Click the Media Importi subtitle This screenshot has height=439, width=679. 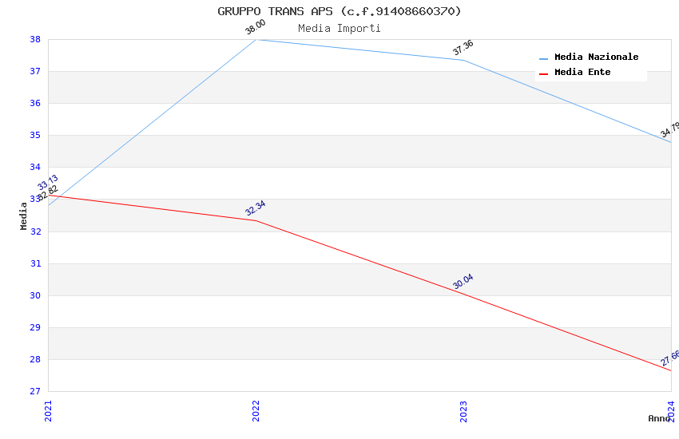[x=339, y=28]
